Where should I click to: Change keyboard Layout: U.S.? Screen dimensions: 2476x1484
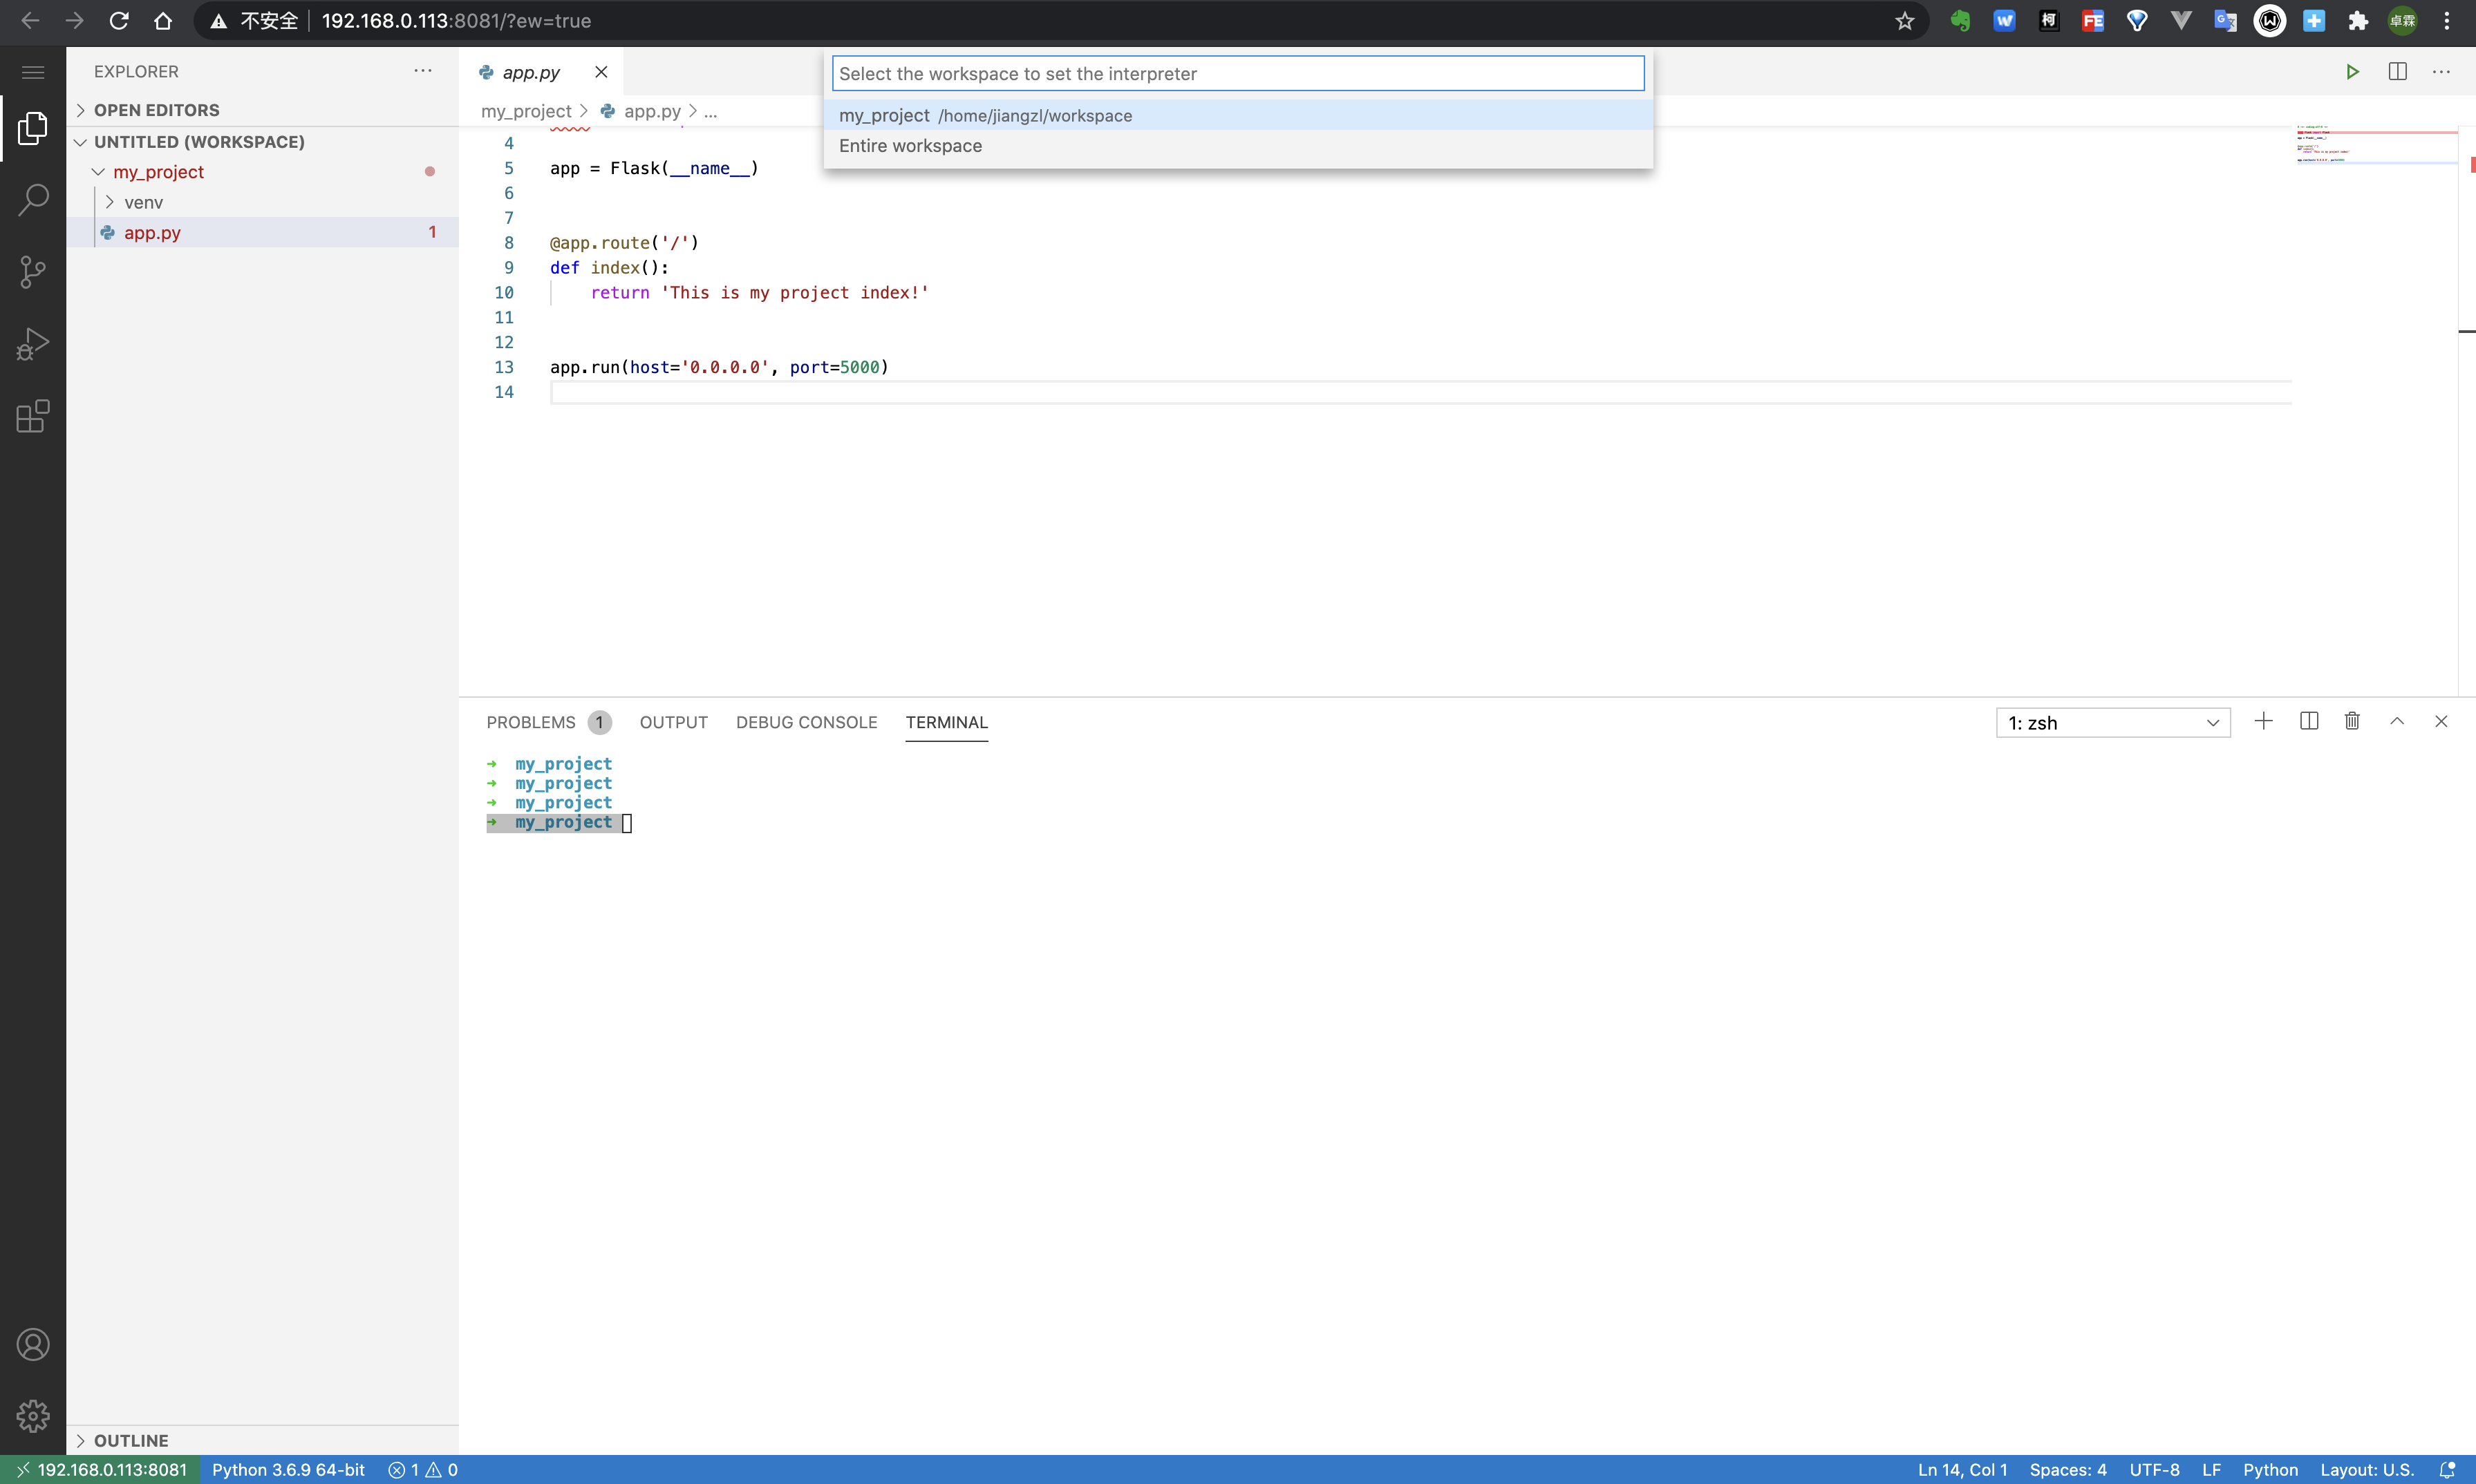[2367, 1470]
